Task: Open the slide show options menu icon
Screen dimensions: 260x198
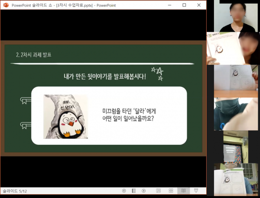Action: coord(134,191)
